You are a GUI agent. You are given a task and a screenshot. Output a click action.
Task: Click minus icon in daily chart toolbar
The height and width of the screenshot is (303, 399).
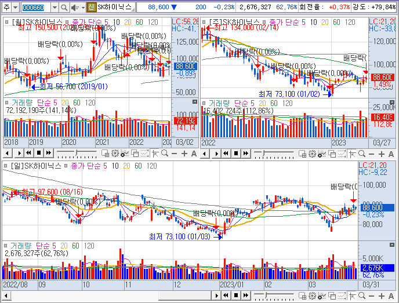click(x=372, y=295)
